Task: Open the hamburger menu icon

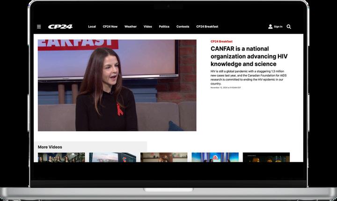Action: [39, 27]
